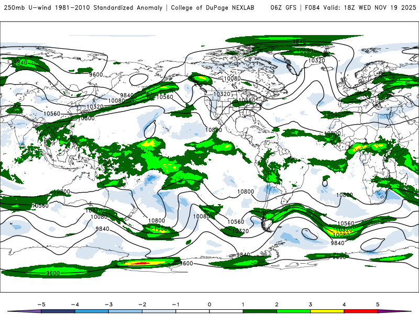Click the yellow 3 to 4 colorbar segment
419x314 pixels.
(327, 311)
